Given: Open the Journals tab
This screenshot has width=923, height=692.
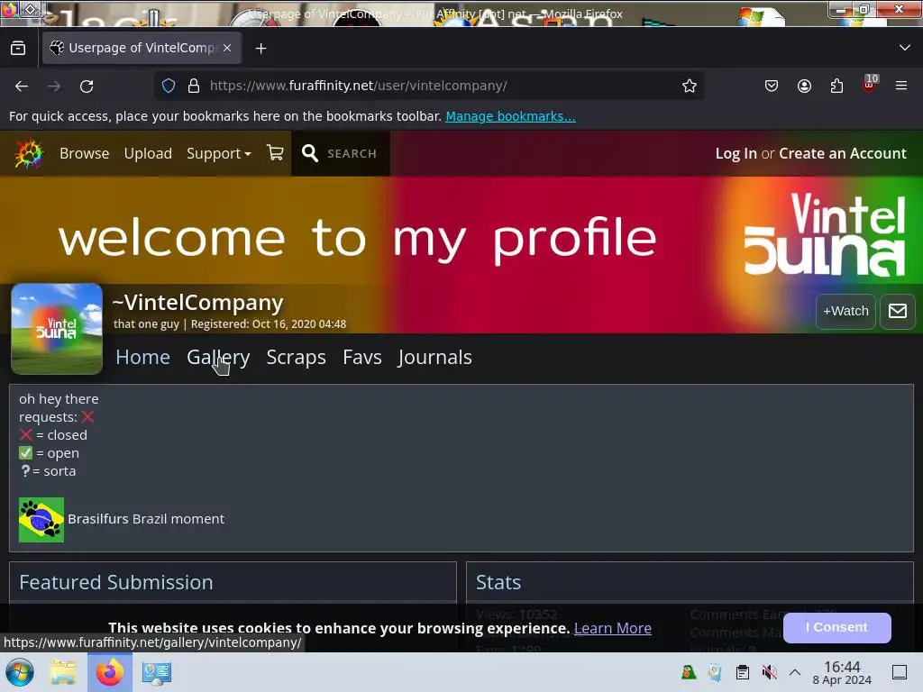Looking at the screenshot, I should (x=434, y=357).
